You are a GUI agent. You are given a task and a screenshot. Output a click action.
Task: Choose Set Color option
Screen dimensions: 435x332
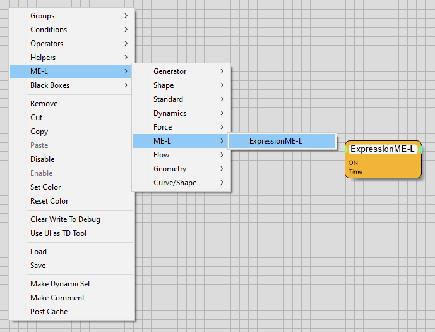45,187
